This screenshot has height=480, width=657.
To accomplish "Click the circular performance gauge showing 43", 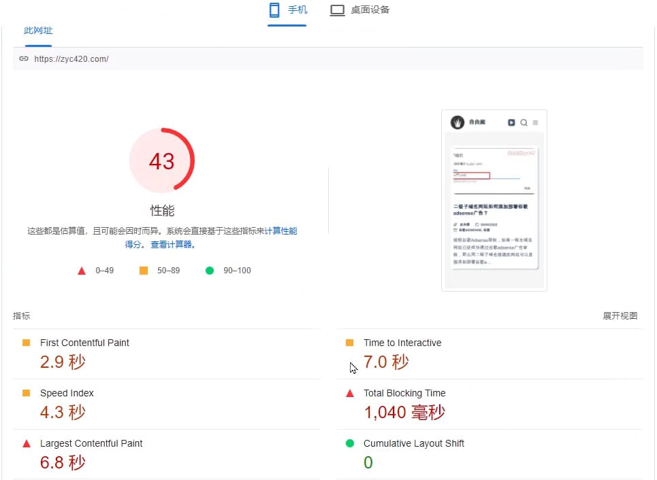I will [x=162, y=160].
